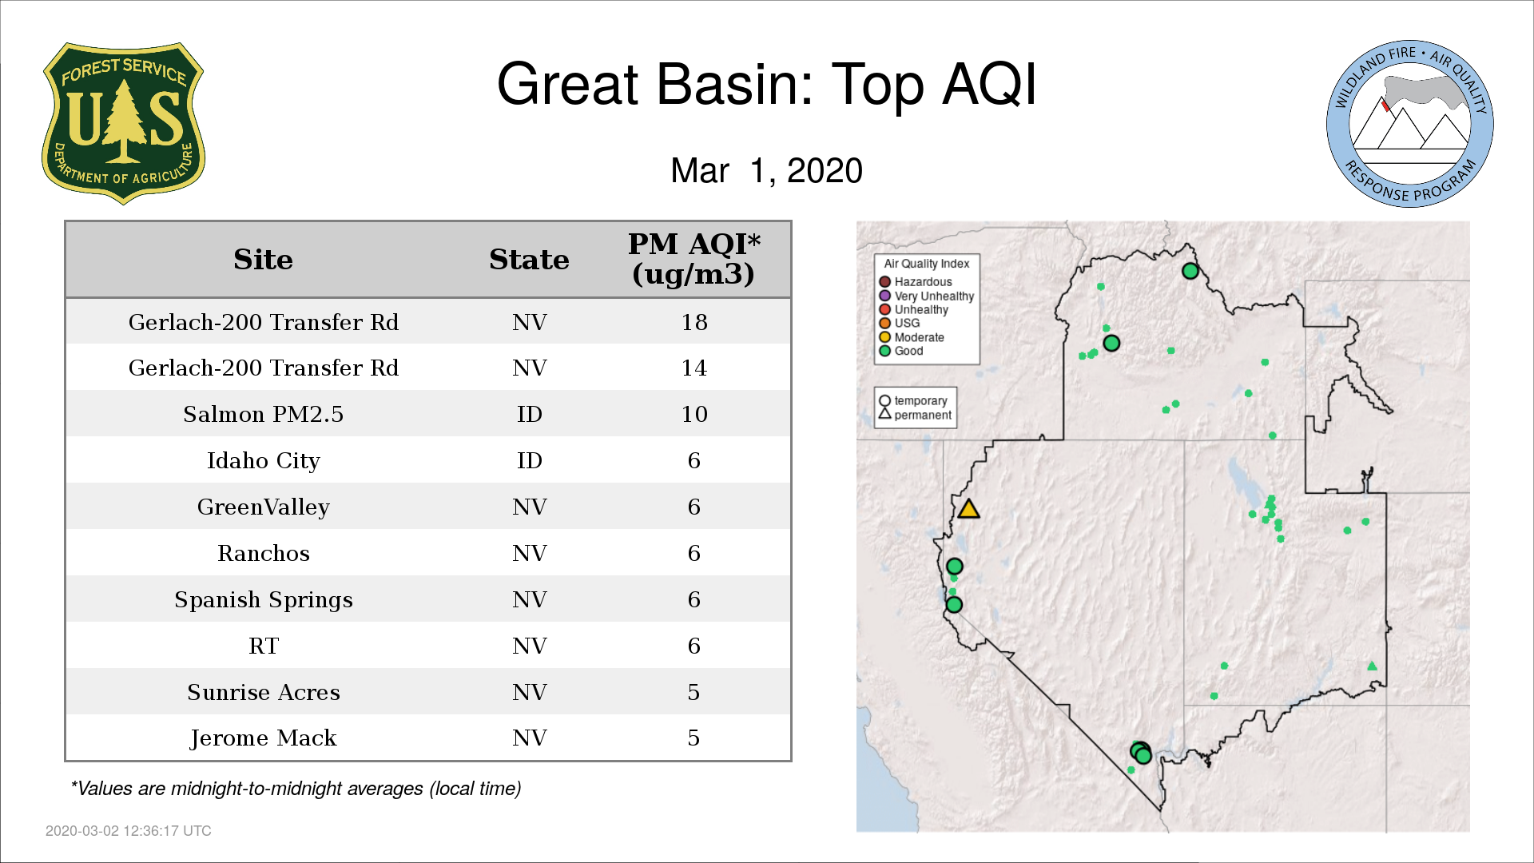Click the temporary circle symbol in legend

[884, 401]
